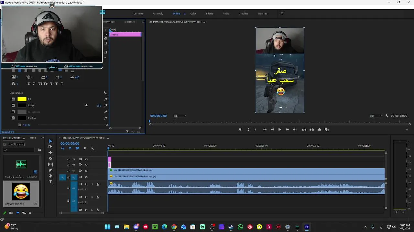414x232 pixels.
Task: Click the timeline wrench settings icon
Action: coord(92,148)
